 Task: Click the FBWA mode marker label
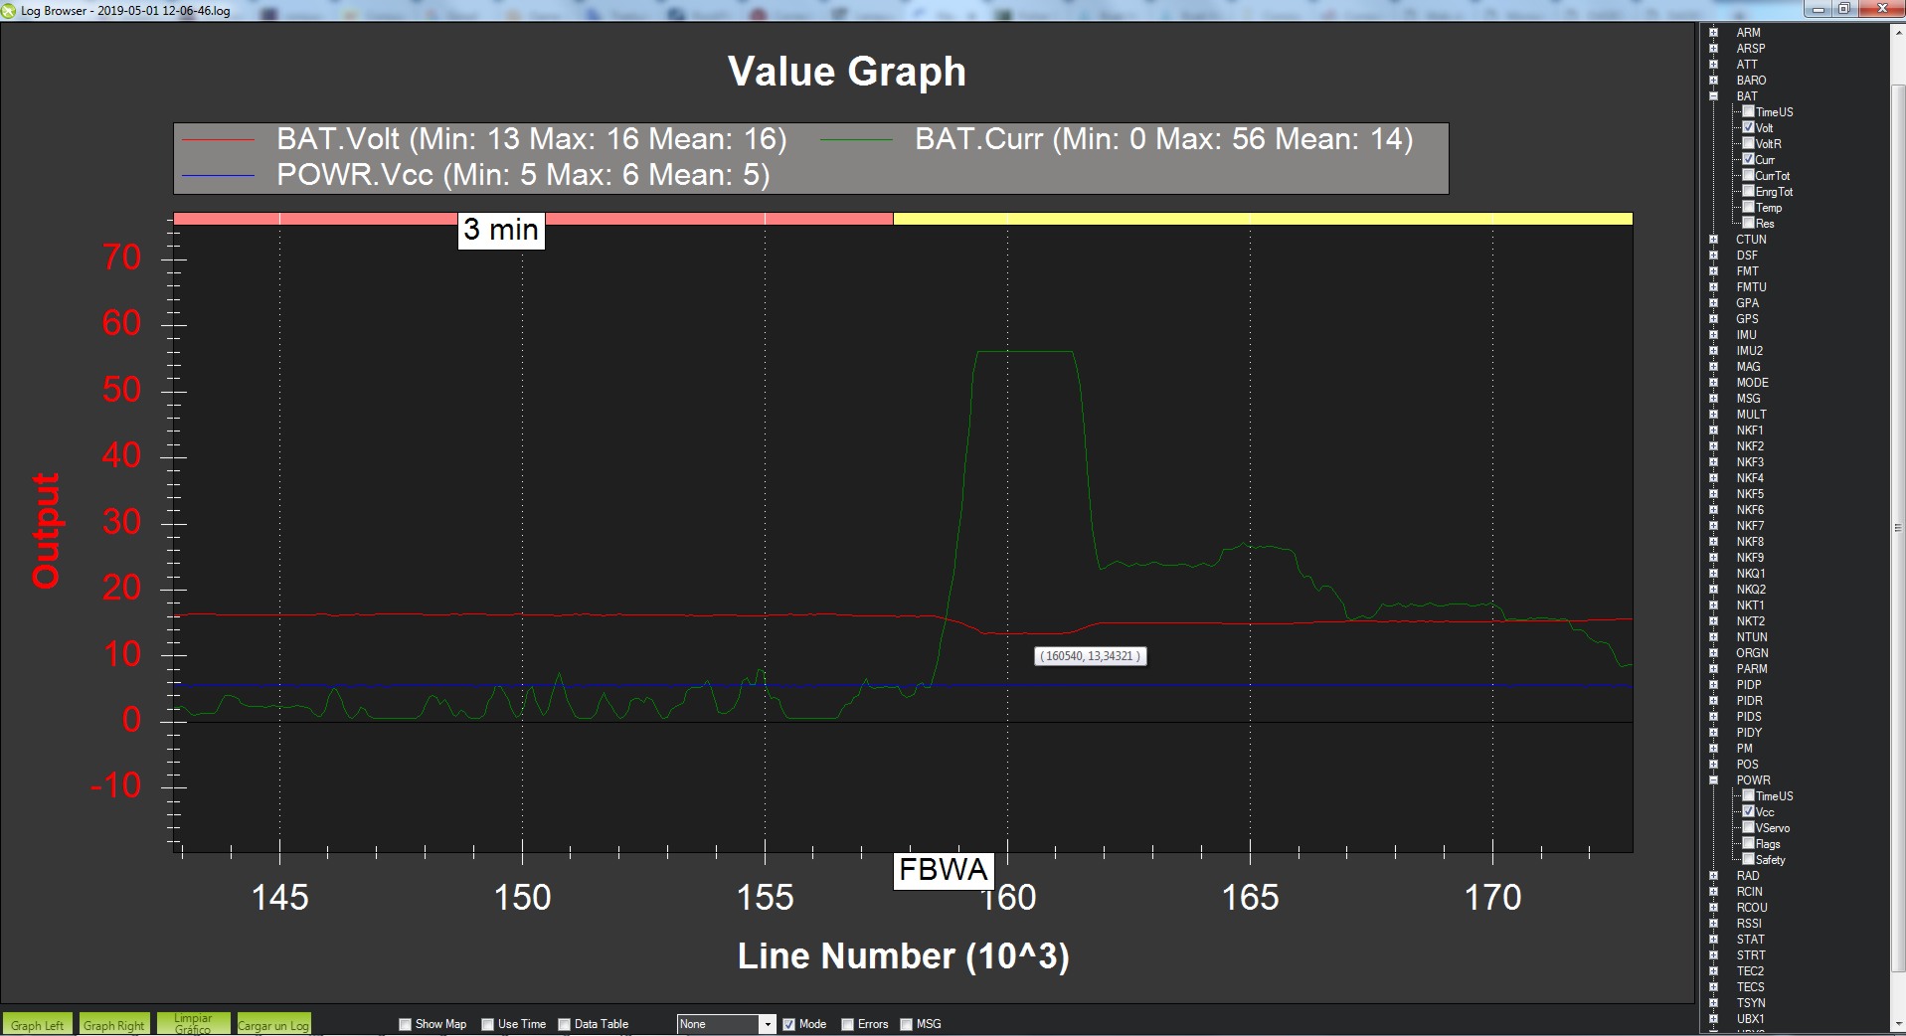coord(943,870)
